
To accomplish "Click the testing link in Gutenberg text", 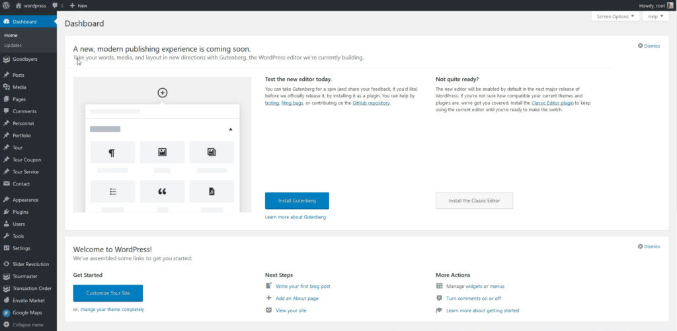I will [x=272, y=103].
